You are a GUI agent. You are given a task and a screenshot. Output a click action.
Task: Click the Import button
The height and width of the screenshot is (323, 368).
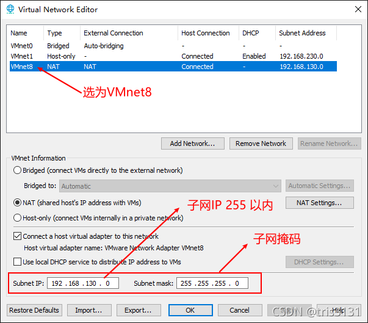(x=89, y=310)
